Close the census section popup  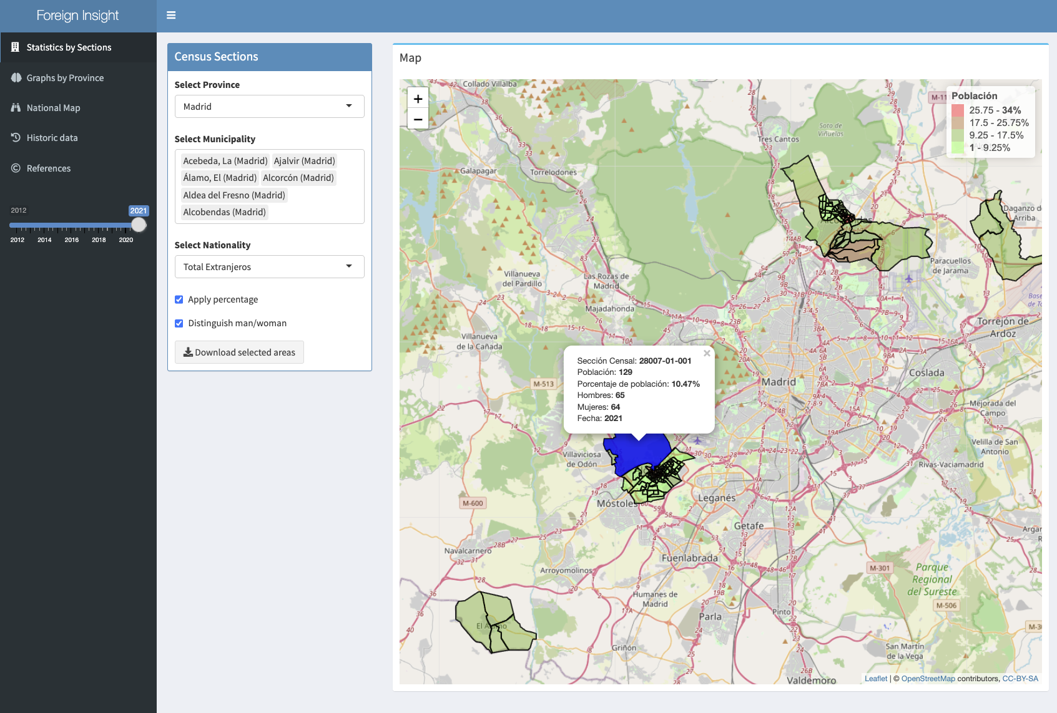707,353
